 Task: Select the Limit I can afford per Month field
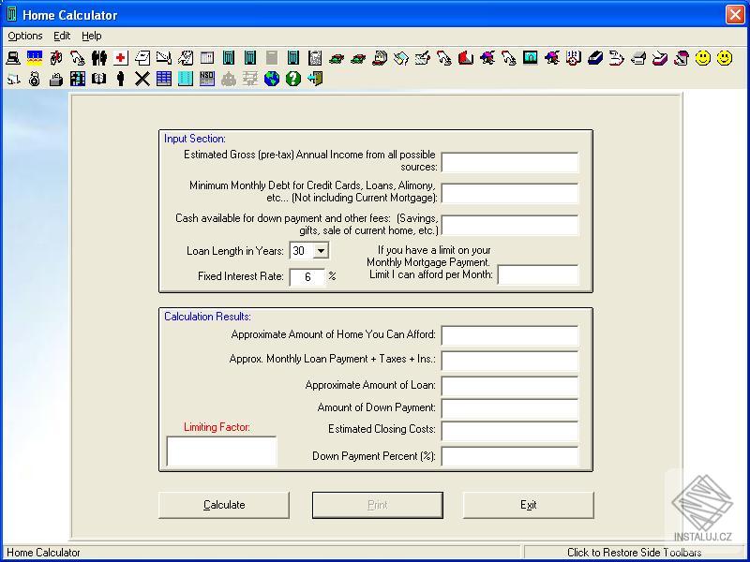[537, 275]
